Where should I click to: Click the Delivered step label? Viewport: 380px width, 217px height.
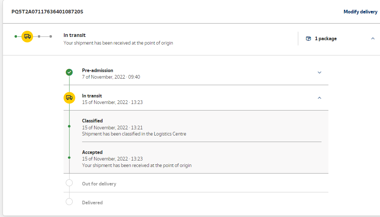[x=92, y=203]
